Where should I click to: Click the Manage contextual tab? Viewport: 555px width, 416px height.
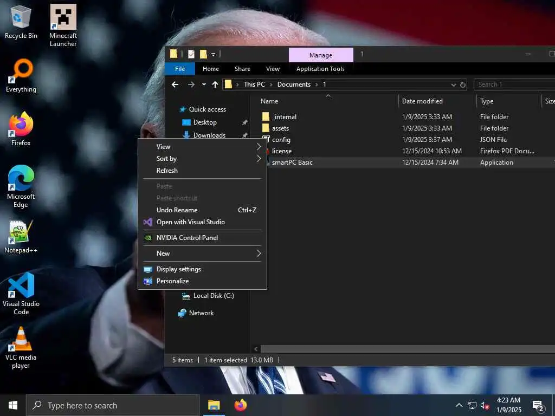(321, 55)
